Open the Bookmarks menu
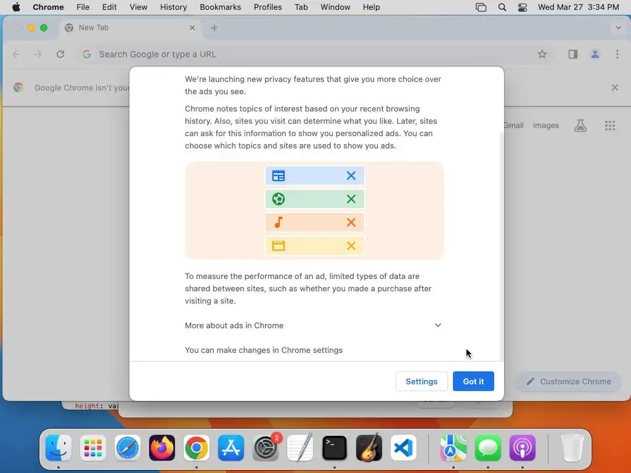This screenshot has width=631, height=473. [x=220, y=7]
